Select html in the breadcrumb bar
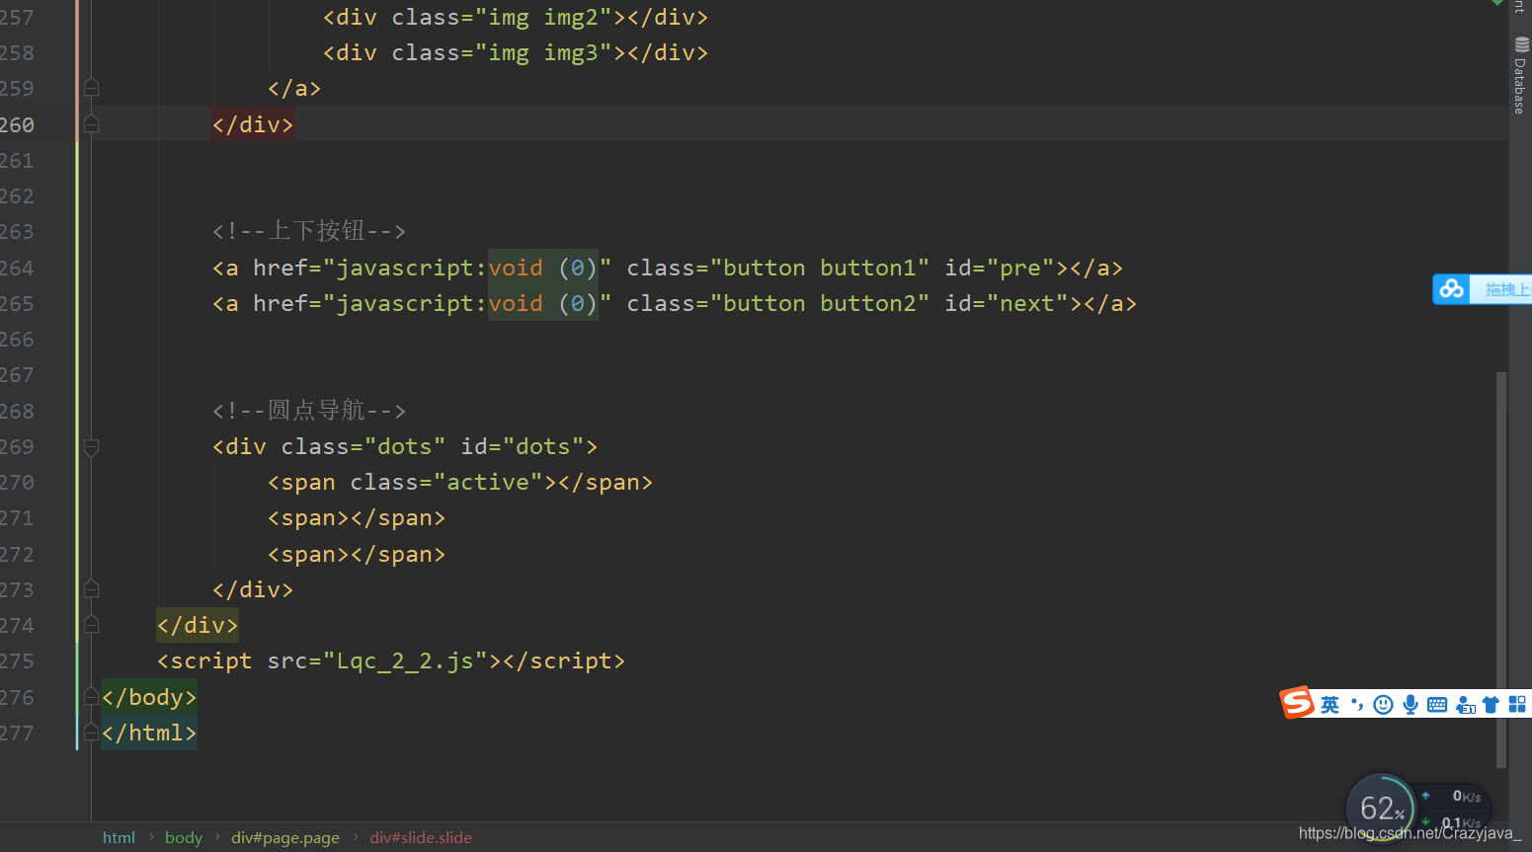1532x852 pixels. [119, 837]
